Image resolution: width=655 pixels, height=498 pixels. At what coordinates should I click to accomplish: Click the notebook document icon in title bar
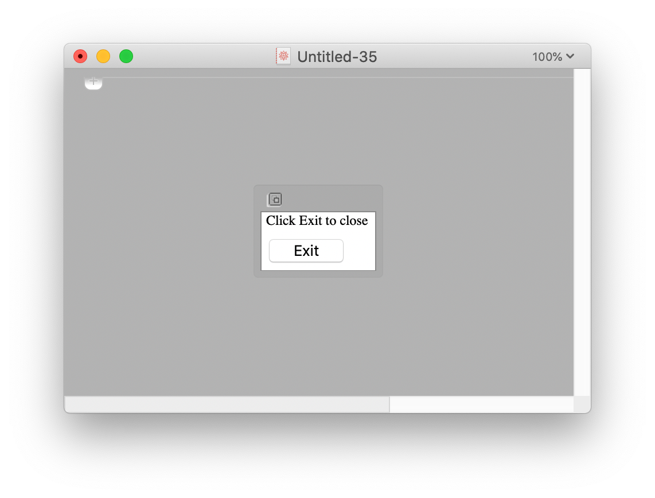tap(283, 56)
